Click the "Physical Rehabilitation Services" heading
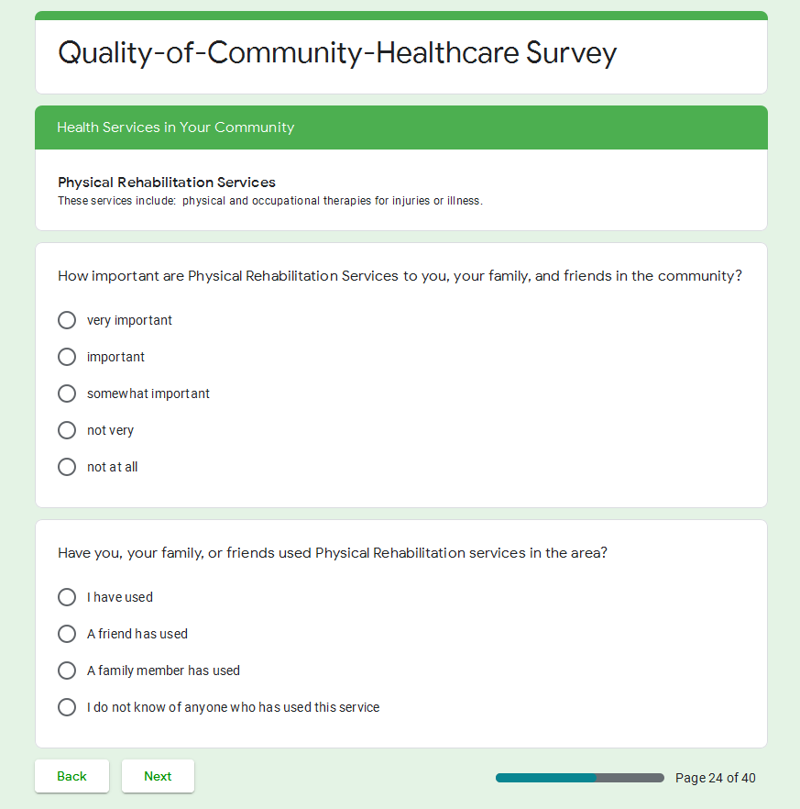This screenshot has height=809, width=800. (167, 183)
